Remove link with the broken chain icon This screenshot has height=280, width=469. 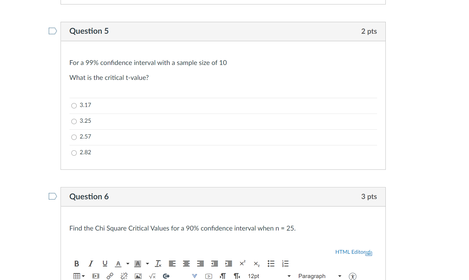[x=124, y=276]
